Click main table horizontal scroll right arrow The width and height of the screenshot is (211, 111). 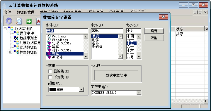(206, 101)
